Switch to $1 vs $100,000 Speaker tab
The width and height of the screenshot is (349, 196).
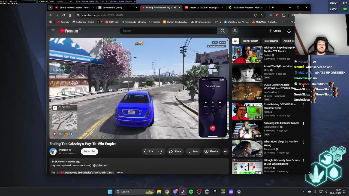tap(74, 8)
